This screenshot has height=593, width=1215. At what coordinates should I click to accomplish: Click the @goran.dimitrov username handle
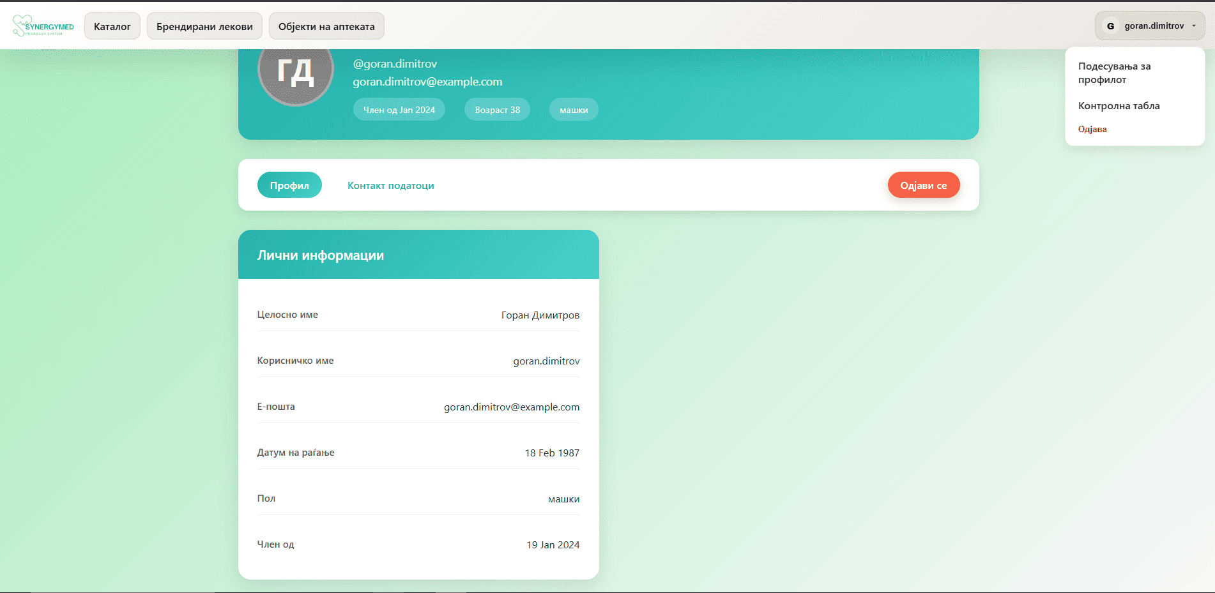[395, 64]
